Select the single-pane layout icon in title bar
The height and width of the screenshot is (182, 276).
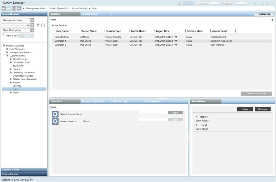coord(241,3)
